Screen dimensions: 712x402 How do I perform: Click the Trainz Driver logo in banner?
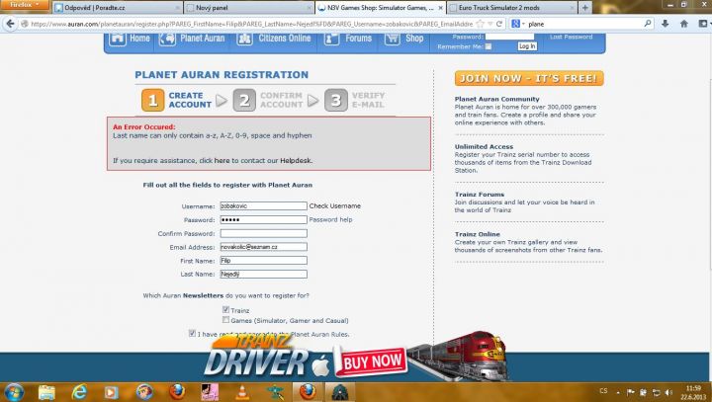pos(256,357)
